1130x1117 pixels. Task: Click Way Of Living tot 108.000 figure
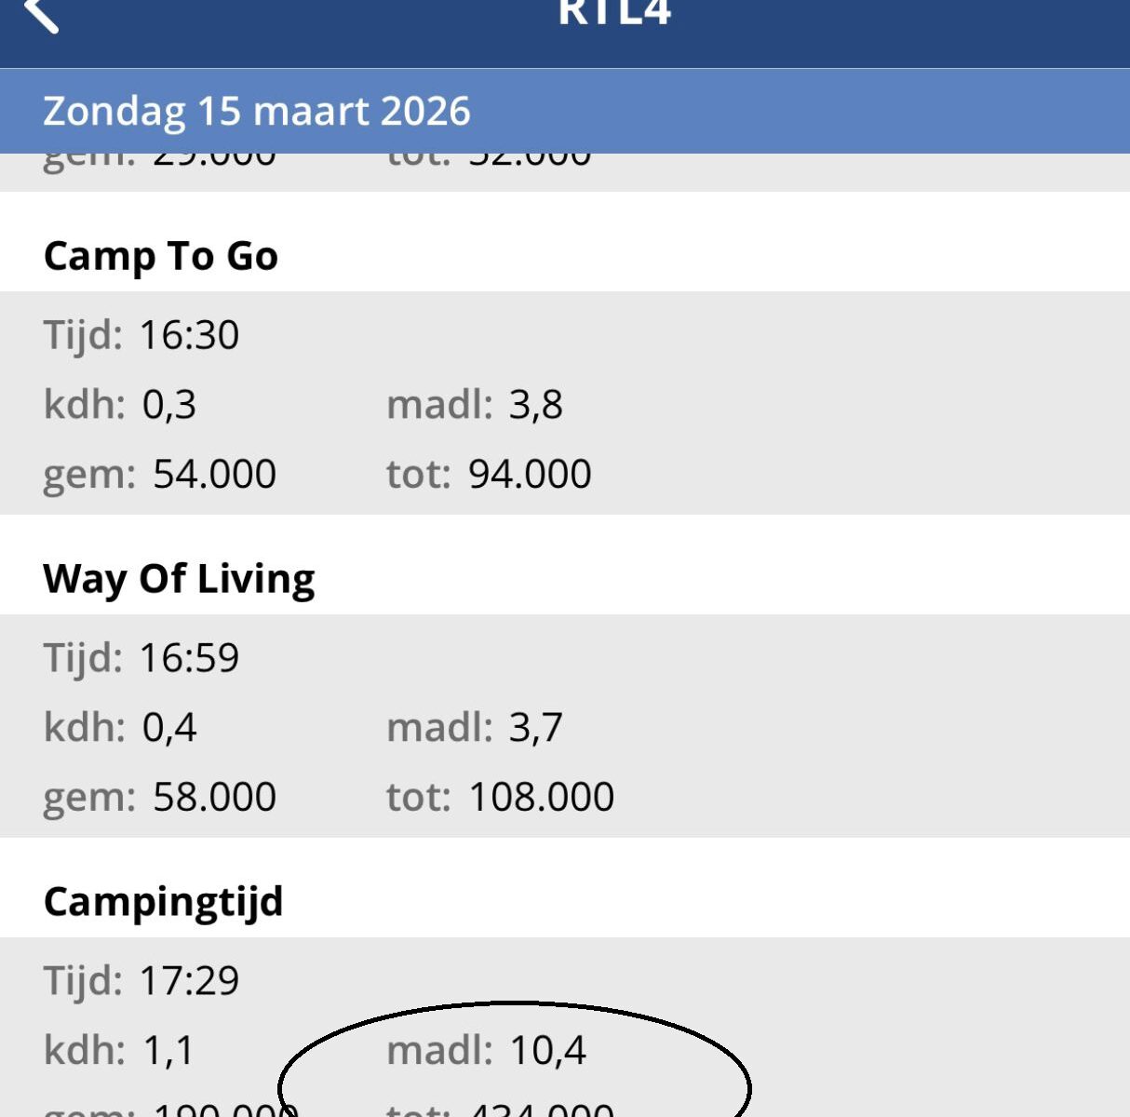541,797
